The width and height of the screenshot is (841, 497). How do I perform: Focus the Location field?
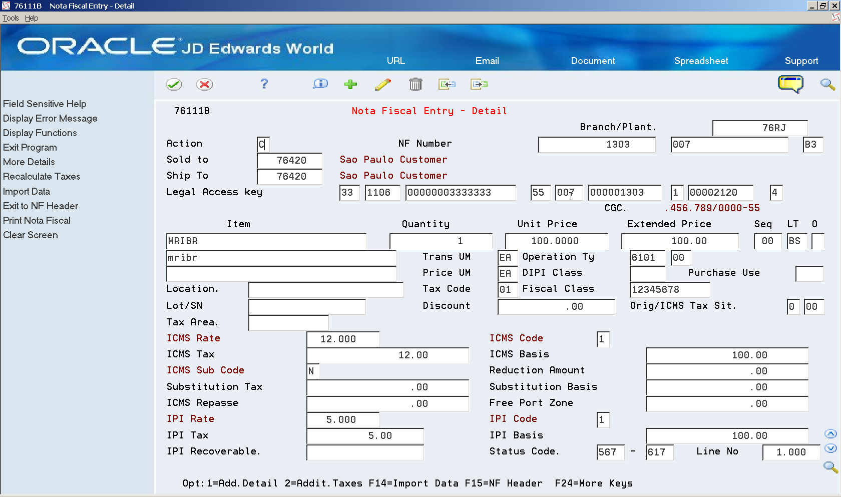[x=326, y=290]
